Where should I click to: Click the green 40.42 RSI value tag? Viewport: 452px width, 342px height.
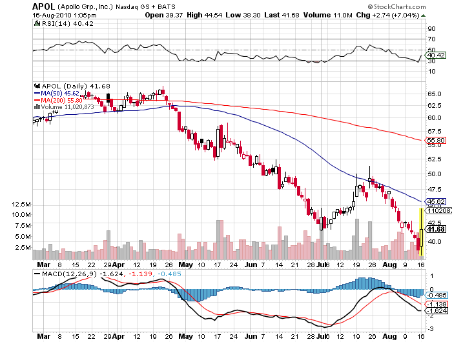[436, 55]
